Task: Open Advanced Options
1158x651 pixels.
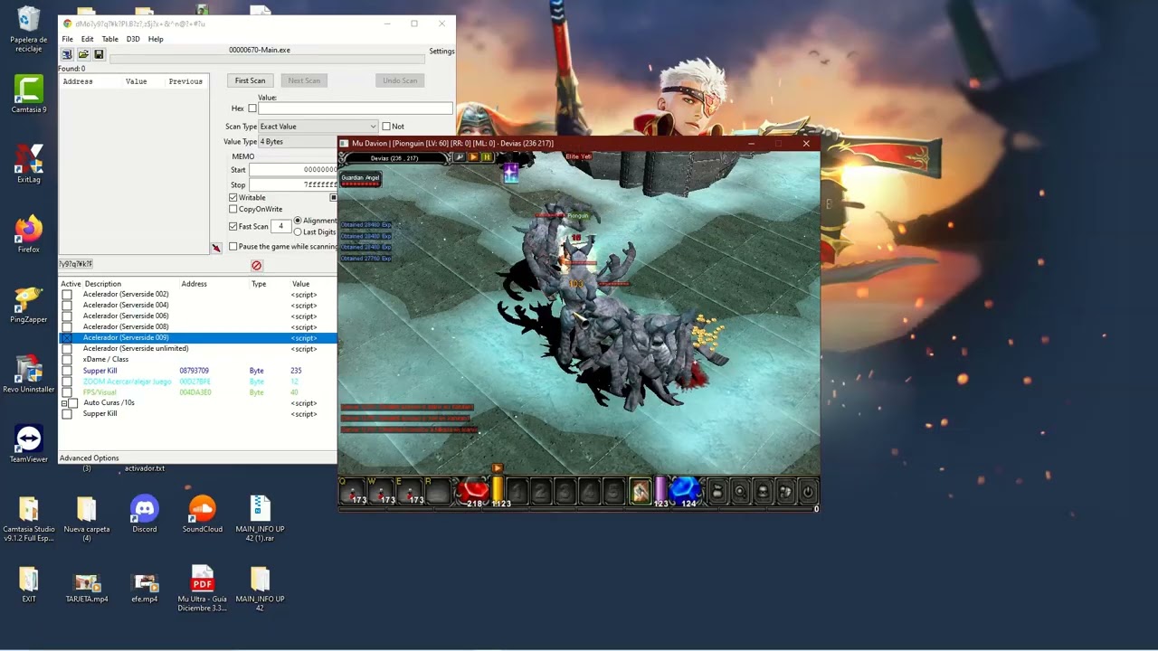Action: click(x=89, y=458)
